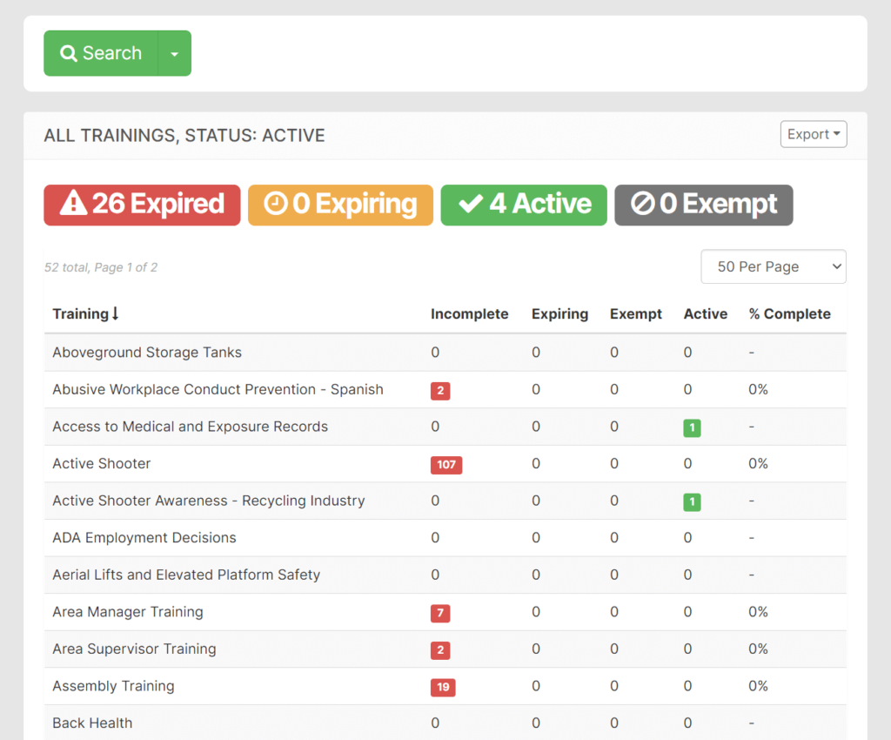Click red 2 badge for Abusive Workplace Conduct
Viewport: 891px width, 740px height.
click(440, 391)
